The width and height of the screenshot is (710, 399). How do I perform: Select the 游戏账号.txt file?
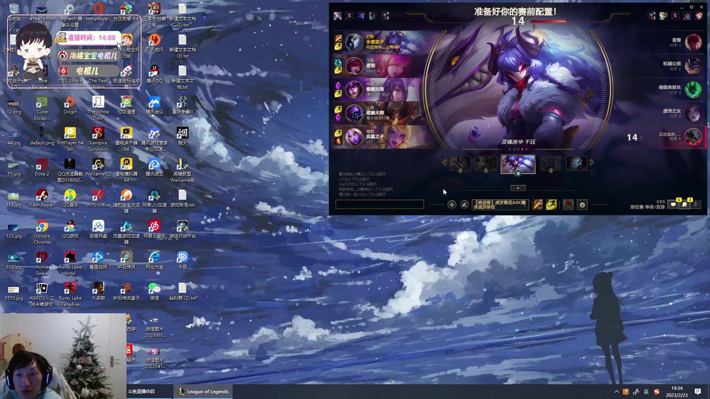click(x=183, y=198)
